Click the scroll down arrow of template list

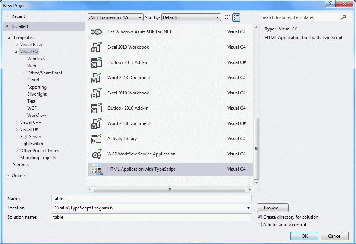click(x=256, y=183)
